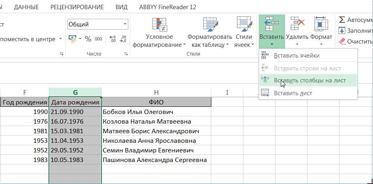The width and height of the screenshot is (373, 184).
Task: Expand the merge and center dropdown arrow
Action: click(61, 39)
